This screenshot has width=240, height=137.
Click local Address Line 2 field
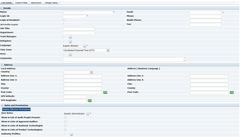[83, 80]
